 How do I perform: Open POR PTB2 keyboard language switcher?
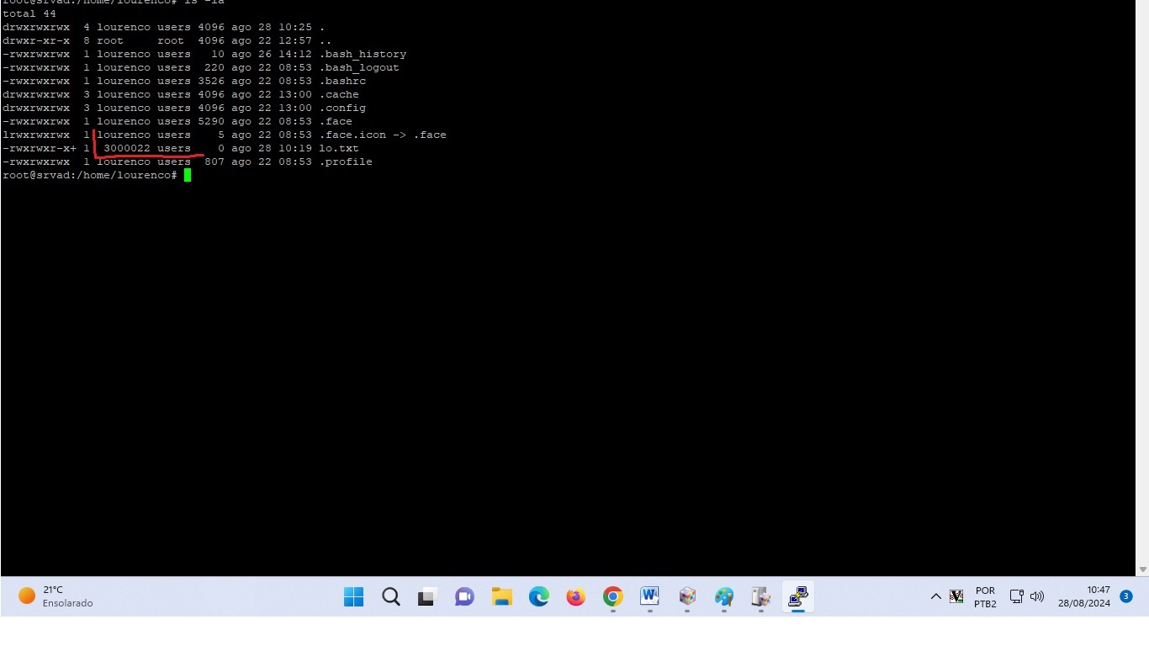tap(985, 597)
